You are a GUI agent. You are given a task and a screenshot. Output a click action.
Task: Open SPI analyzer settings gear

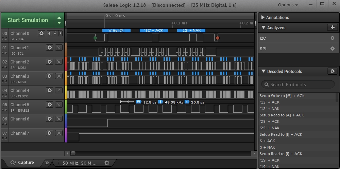tap(333, 49)
